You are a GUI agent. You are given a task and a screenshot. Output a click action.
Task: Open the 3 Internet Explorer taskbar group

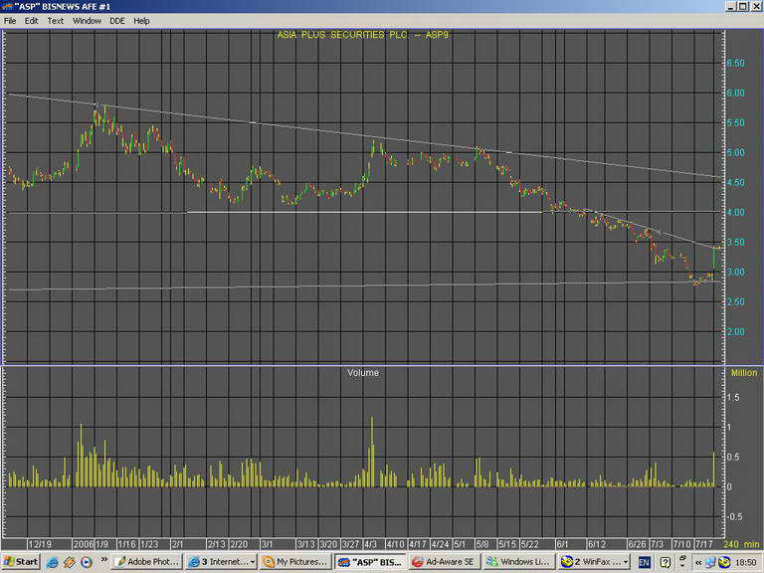[221, 562]
